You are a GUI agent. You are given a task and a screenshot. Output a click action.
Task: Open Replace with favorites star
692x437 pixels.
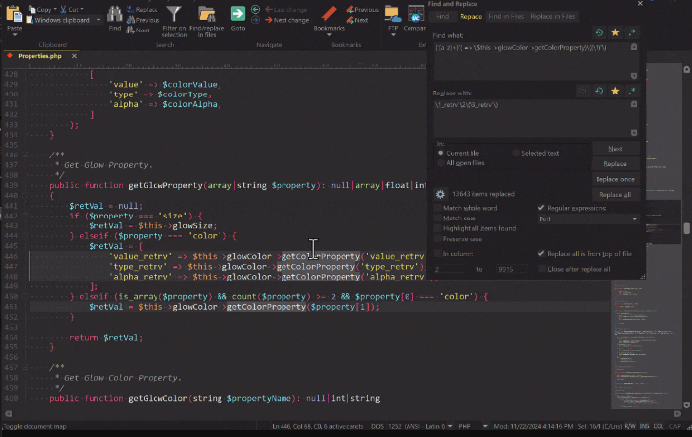click(615, 91)
